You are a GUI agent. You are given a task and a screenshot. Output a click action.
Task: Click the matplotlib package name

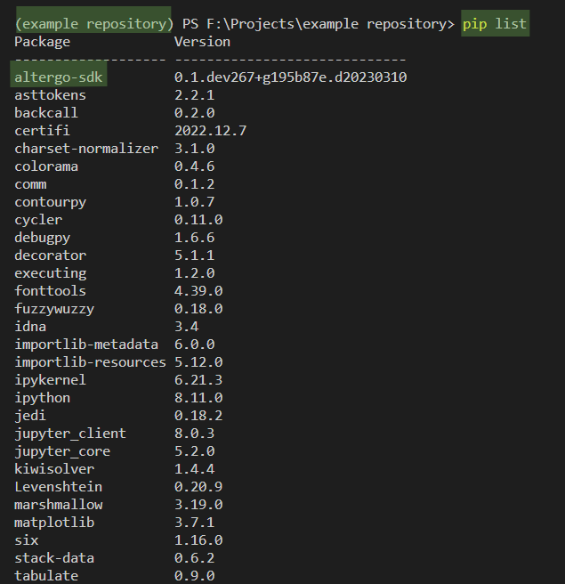click(54, 523)
